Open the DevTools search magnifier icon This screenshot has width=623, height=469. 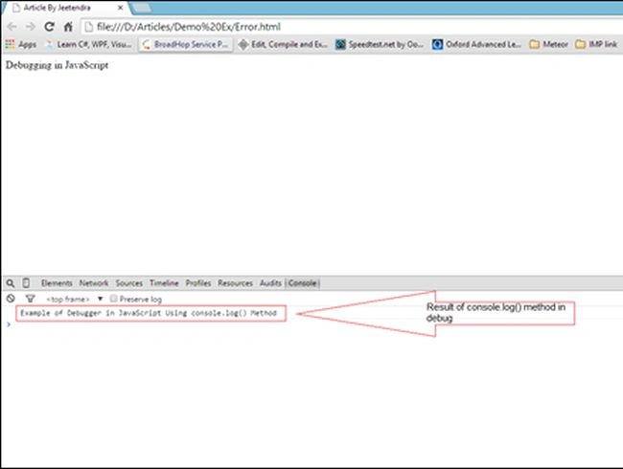point(11,283)
